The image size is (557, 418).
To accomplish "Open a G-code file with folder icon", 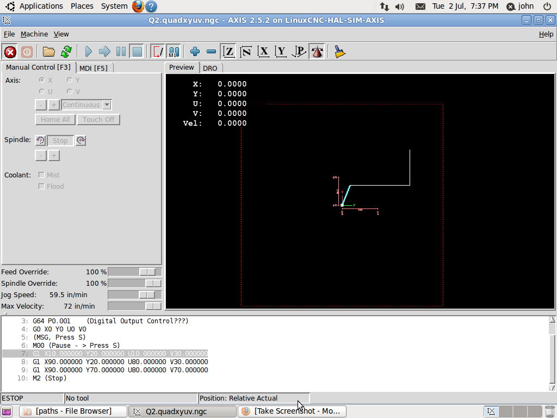I will coord(48,52).
